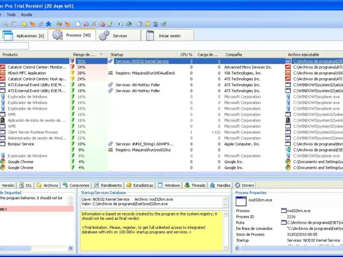Click the red shield beside 34% risk
This screenshot has width=343, height=257.
72,67
